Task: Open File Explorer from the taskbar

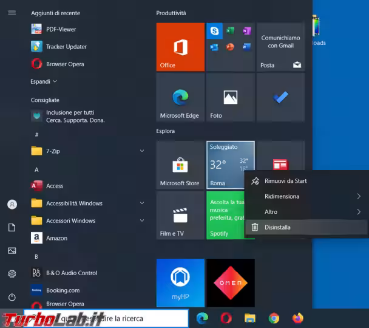Action: 250,318
